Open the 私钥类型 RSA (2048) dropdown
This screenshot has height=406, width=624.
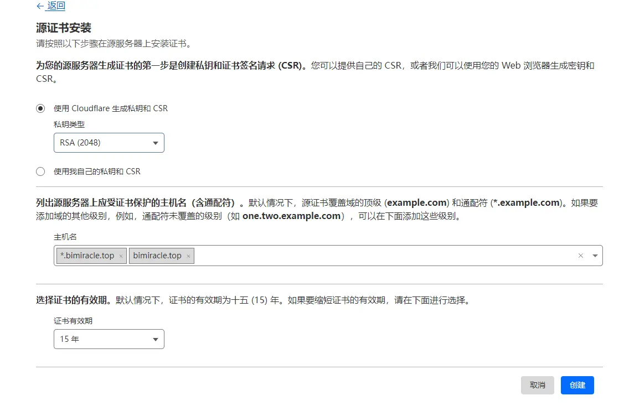pyautogui.click(x=109, y=143)
